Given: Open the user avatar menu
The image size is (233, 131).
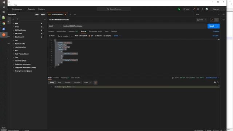Looking at the screenshot, I should point(207,9).
